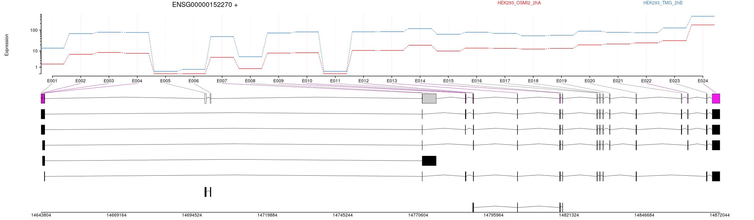
Task: Click exon label E001
Action: coord(52,81)
